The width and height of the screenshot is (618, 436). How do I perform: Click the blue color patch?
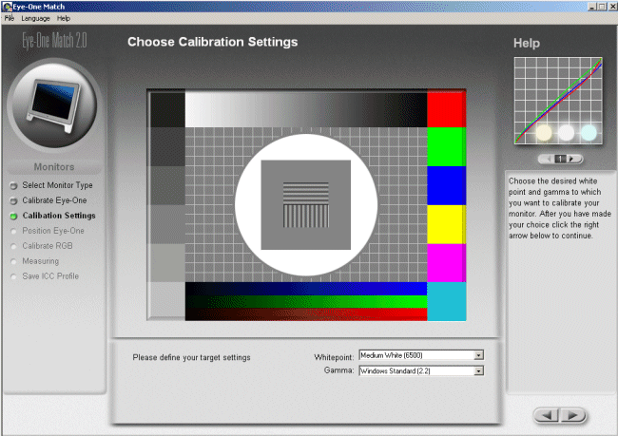446,185
